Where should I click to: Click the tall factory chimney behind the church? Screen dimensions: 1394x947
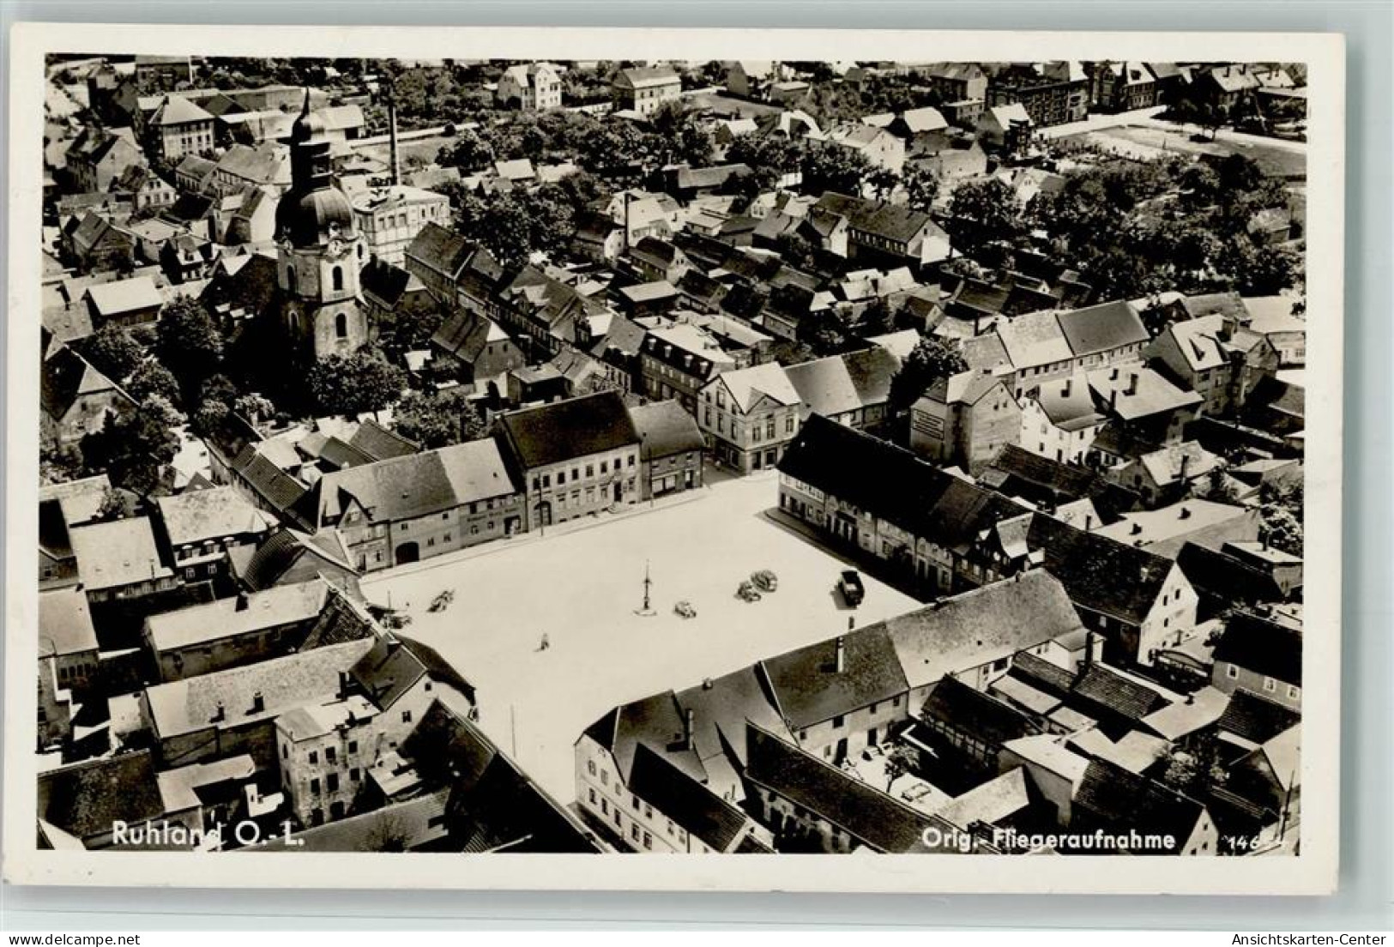tap(394, 143)
